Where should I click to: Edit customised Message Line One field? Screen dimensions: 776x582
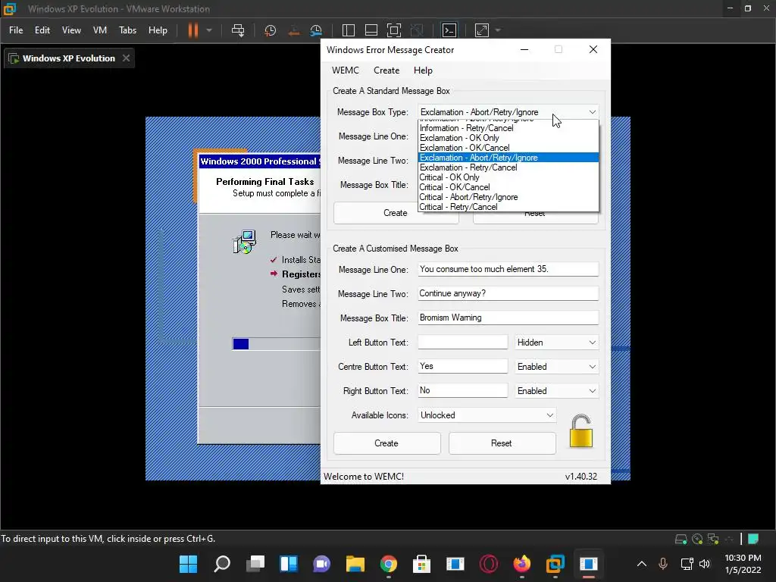click(x=508, y=269)
